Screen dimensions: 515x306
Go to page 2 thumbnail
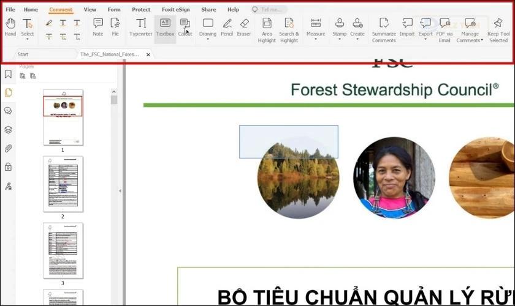click(x=63, y=184)
